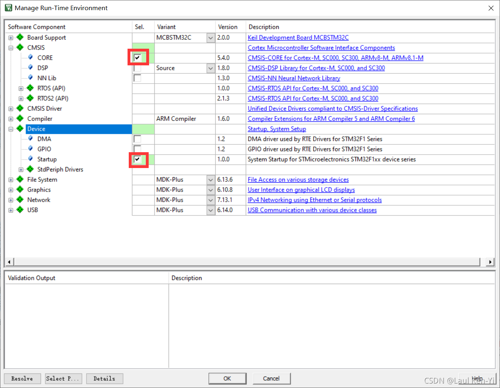Click the StdPeriph Drivers diamond icon
Screen dimensions: 500x388
(30, 169)
